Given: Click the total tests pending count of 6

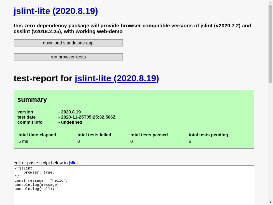Looking at the screenshot, I should pos(190,141).
